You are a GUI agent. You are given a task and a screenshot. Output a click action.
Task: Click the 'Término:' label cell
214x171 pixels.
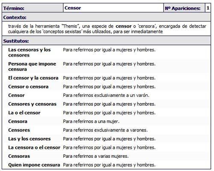tap(33, 8)
